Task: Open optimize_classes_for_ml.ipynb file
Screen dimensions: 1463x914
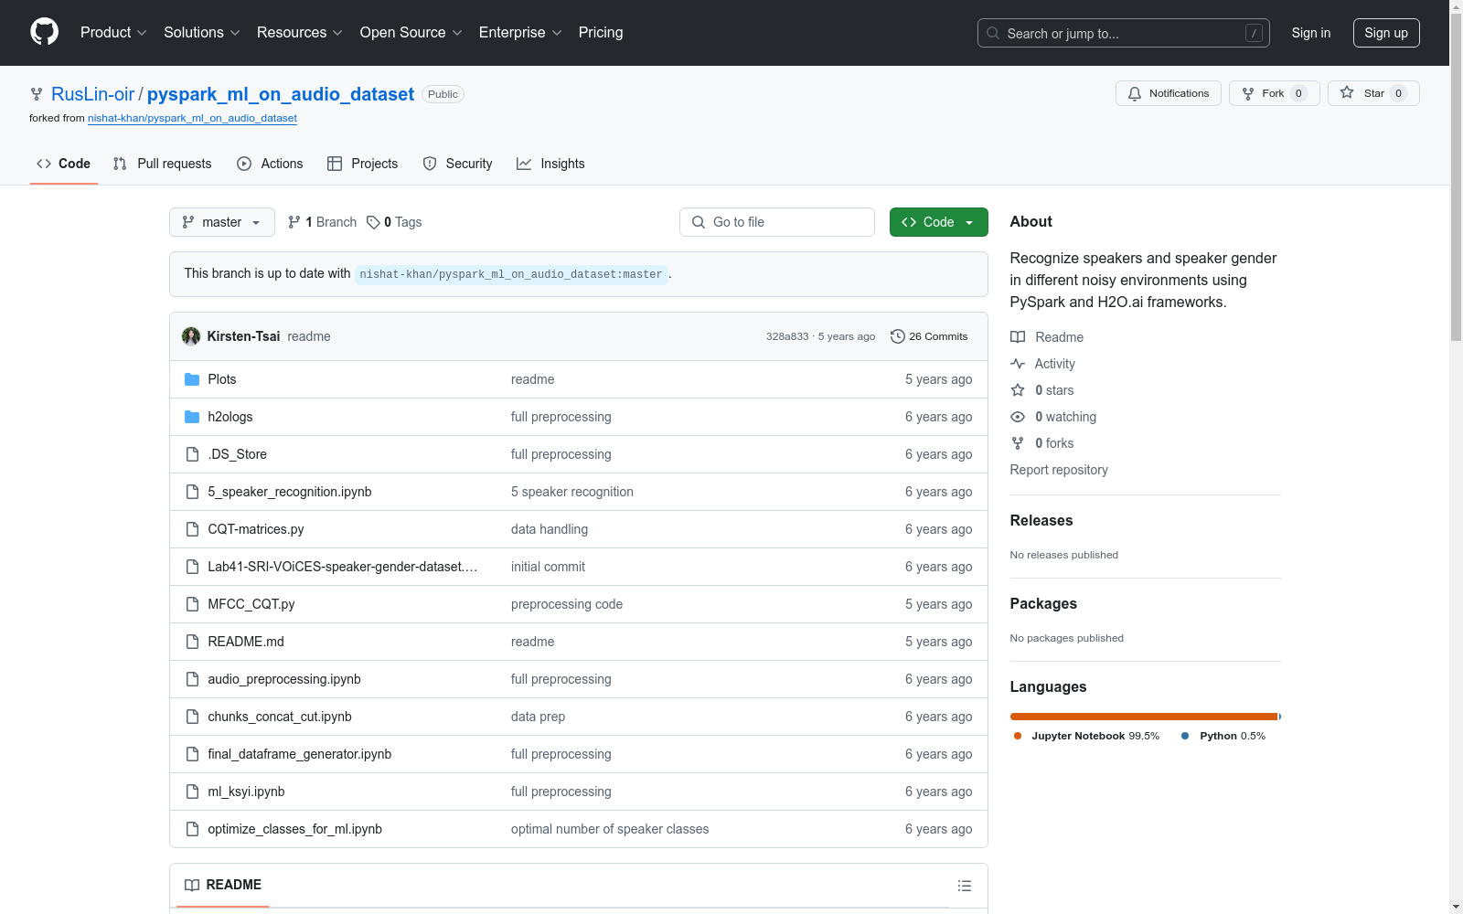Action: click(295, 829)
